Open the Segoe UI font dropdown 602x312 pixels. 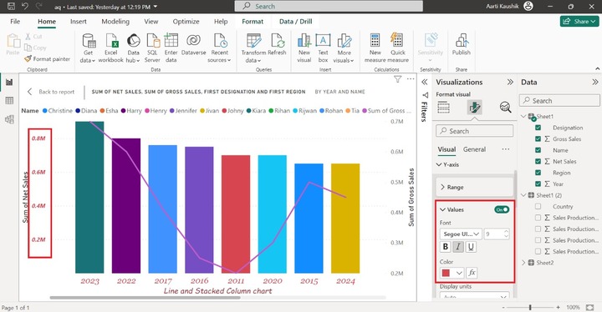click(x=461, y=234)
